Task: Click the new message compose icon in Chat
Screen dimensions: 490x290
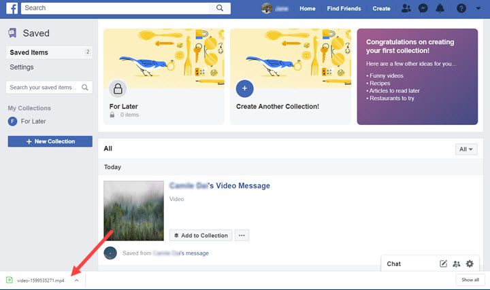Action: [444, 264]
